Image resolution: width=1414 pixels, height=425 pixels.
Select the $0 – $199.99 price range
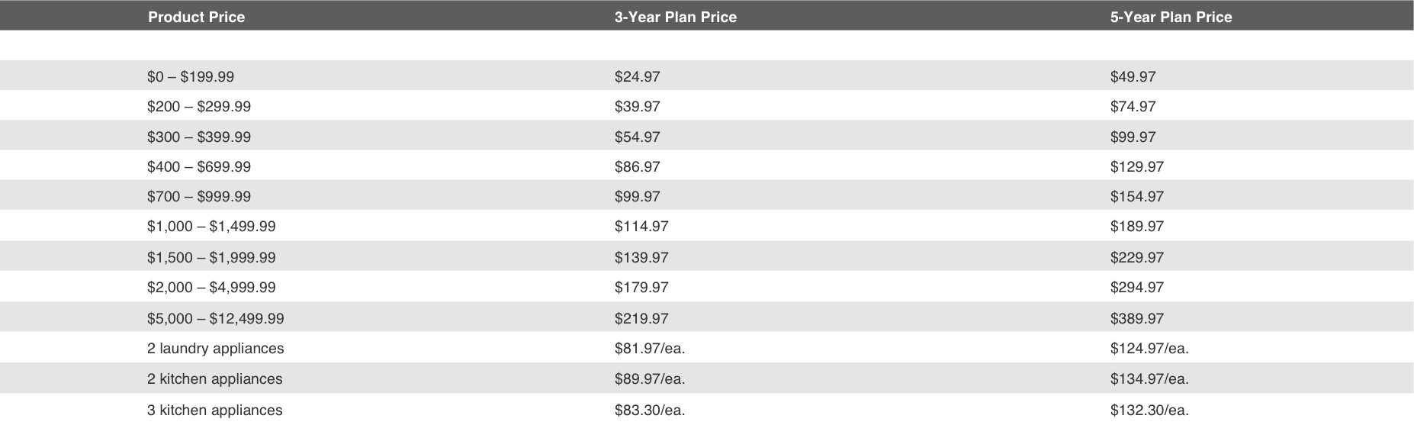tap(191, 76)
